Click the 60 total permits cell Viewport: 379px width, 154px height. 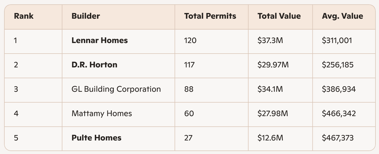[189, 113]
